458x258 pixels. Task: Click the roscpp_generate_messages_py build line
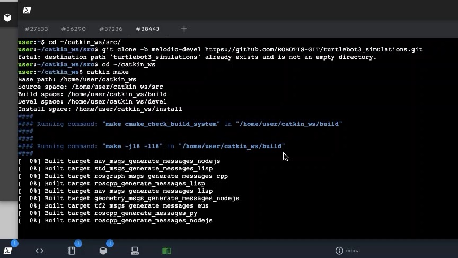coord(108,213)
